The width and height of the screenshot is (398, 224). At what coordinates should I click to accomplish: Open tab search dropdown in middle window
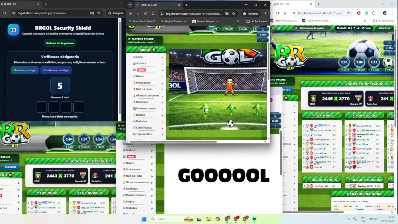[x=130, y=5]
